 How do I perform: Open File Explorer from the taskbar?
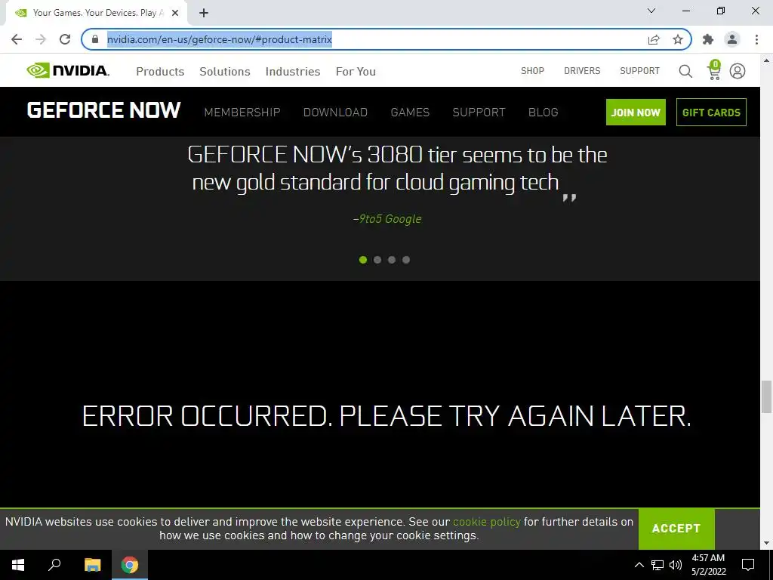[x=92, y=565]
